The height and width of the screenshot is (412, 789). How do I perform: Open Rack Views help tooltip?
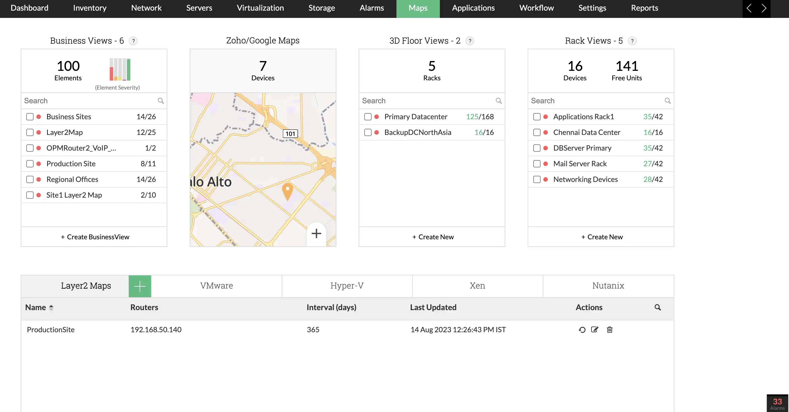pos(632,41)
